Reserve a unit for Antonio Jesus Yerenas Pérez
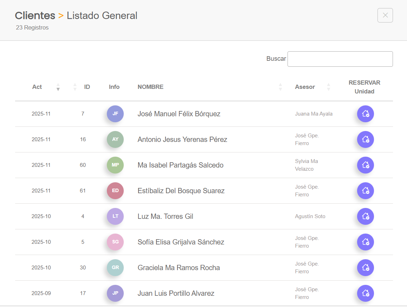 [365, 139]
